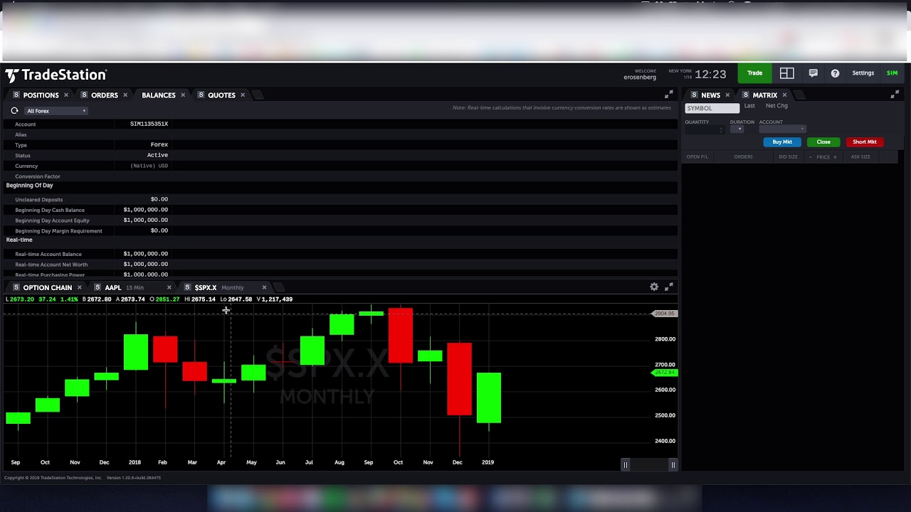Screen dimensions: 911x512
Task: Click the minus beside PRICE in Matrix
Action: click(x=810, y=156)
